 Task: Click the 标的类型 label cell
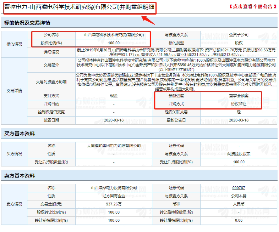click(176, 43)
